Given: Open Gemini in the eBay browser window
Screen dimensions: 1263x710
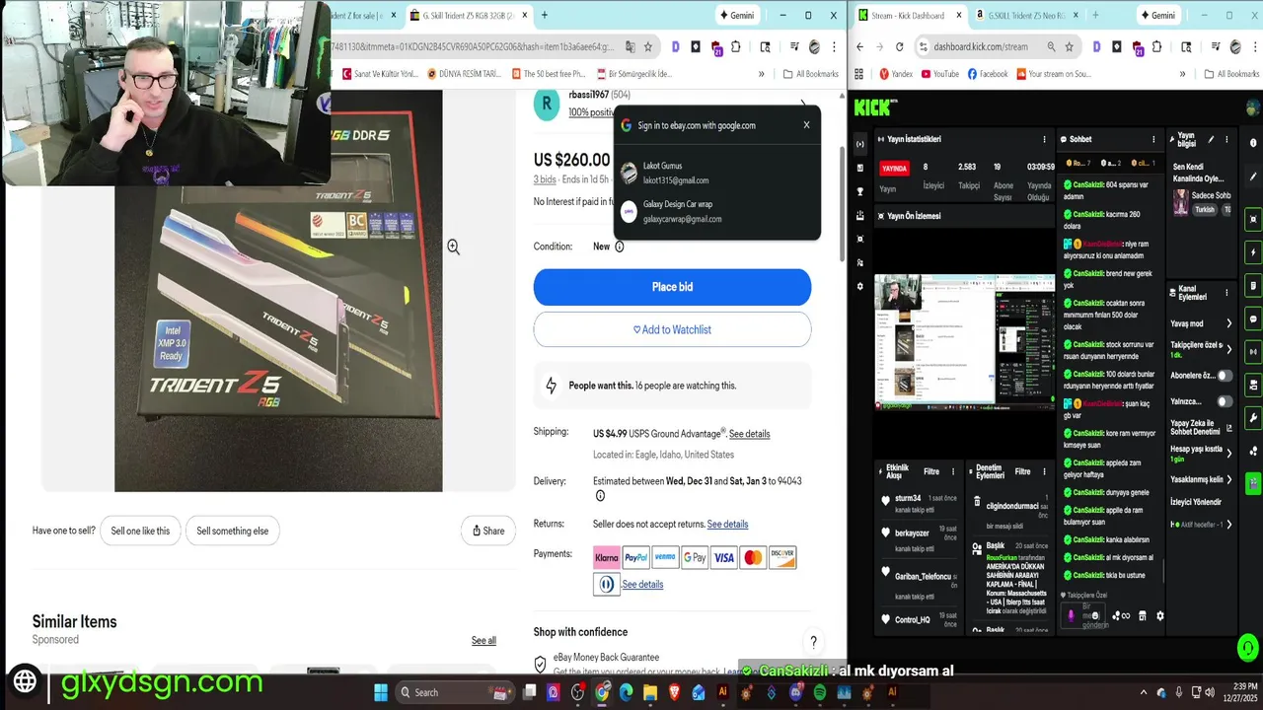Looking at the screenshot, I should click(736, 16).
